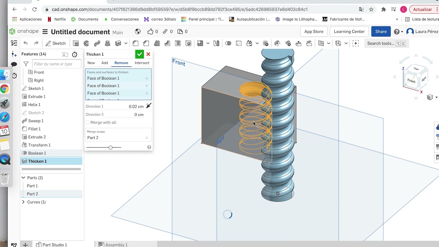Remove Part 2 from Merge scope
This screenshot has width=439, height=247.
[x=147, y=138]
